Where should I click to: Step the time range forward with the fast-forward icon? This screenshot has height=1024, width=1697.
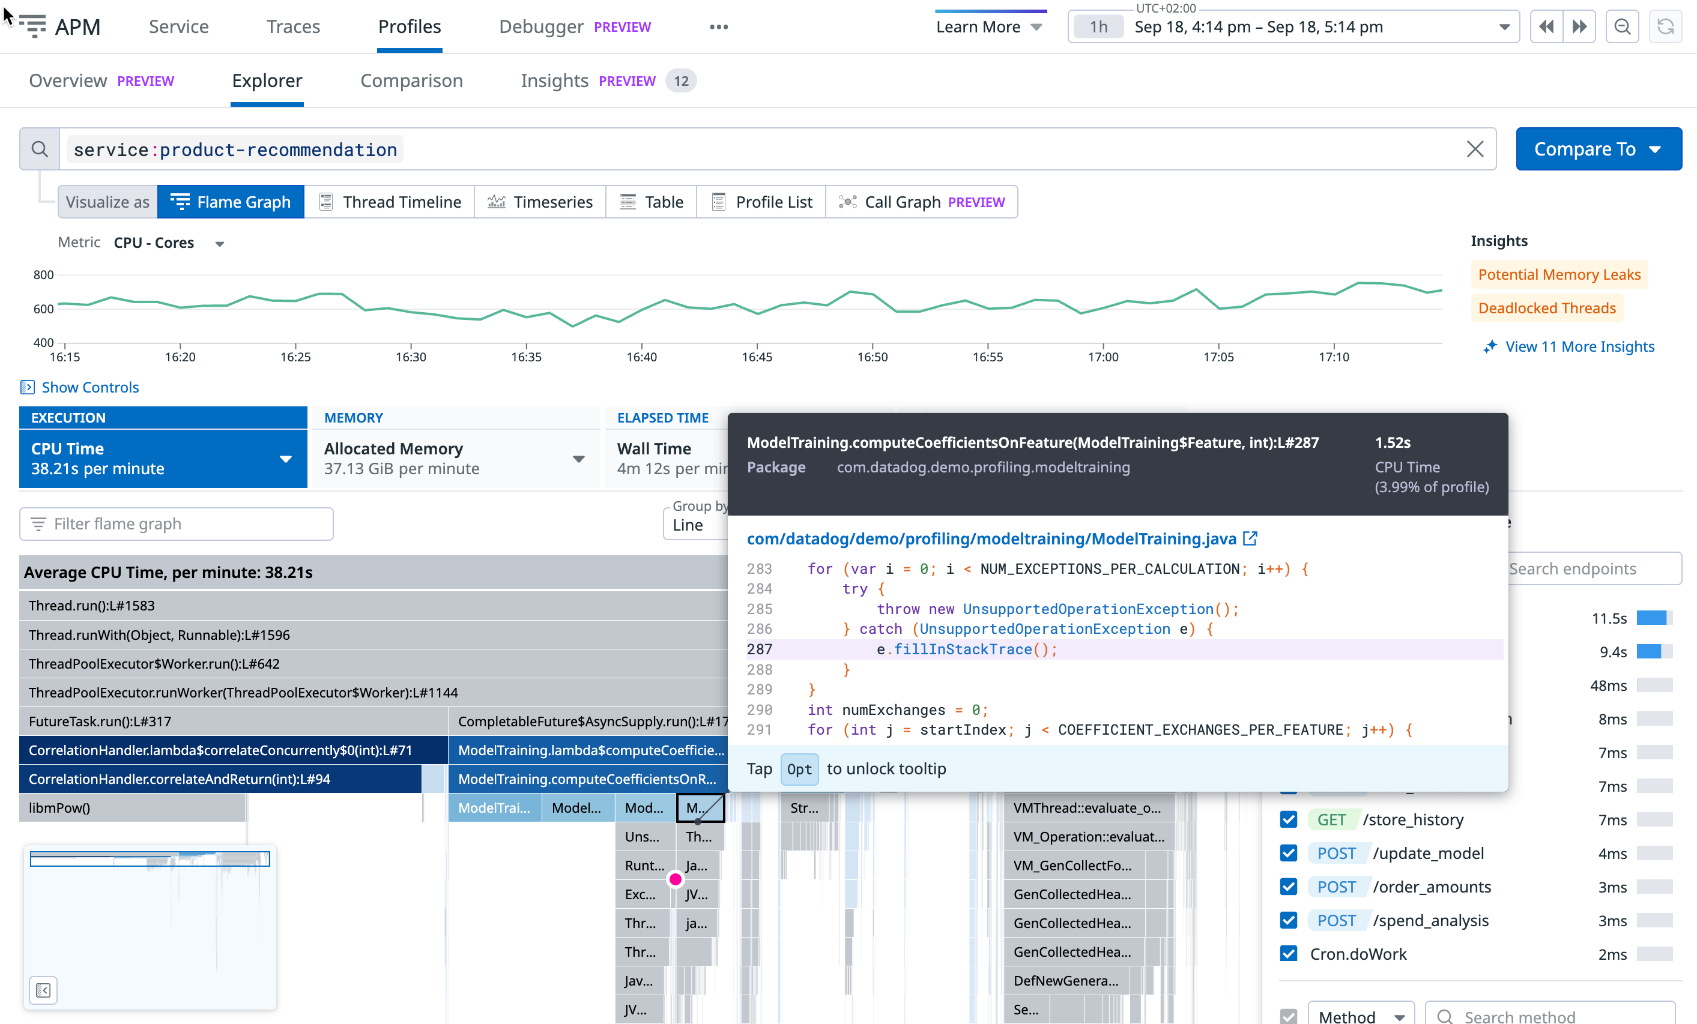click(x=1579, y=27)
